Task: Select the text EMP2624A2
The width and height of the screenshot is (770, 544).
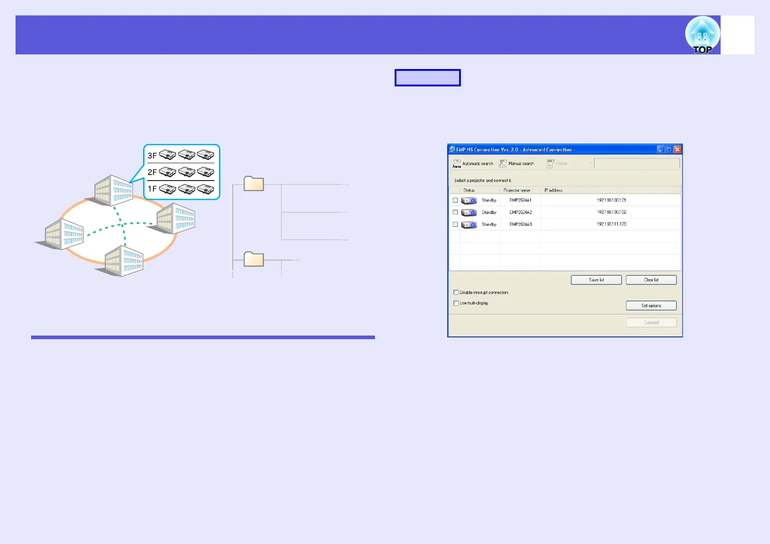Action: 520,212
